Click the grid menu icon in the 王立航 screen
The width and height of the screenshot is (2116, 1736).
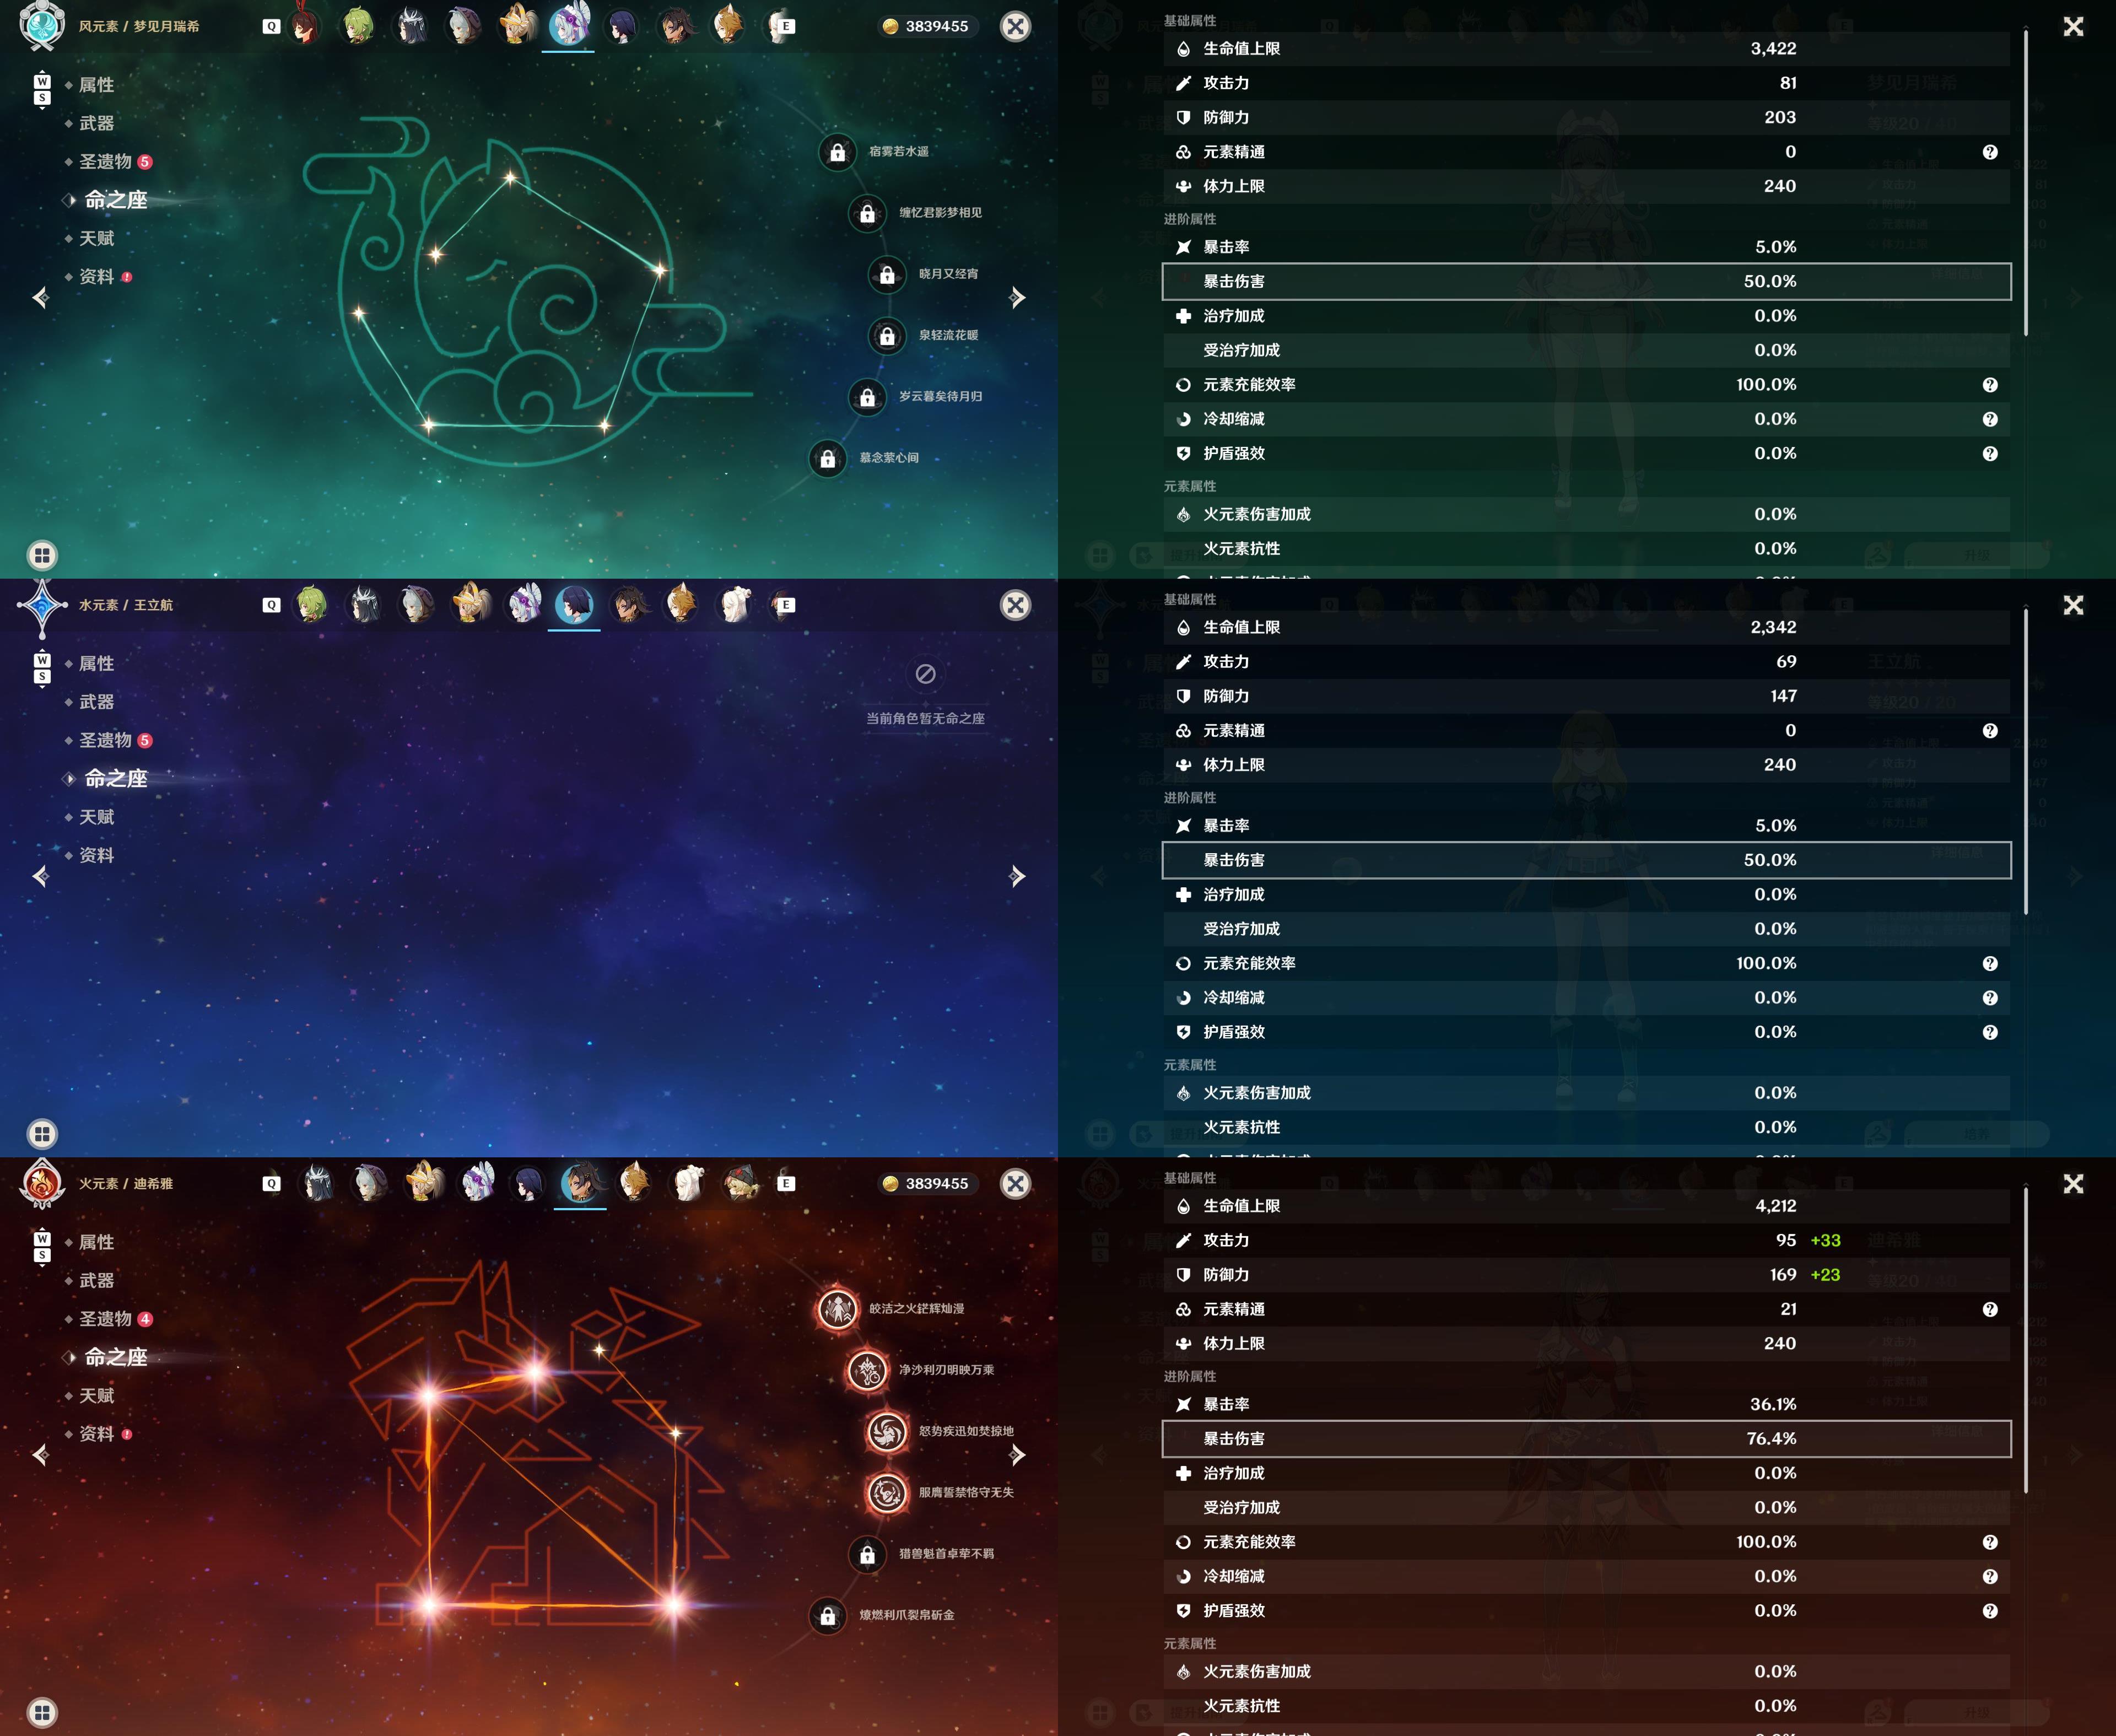coord(42,1134)
